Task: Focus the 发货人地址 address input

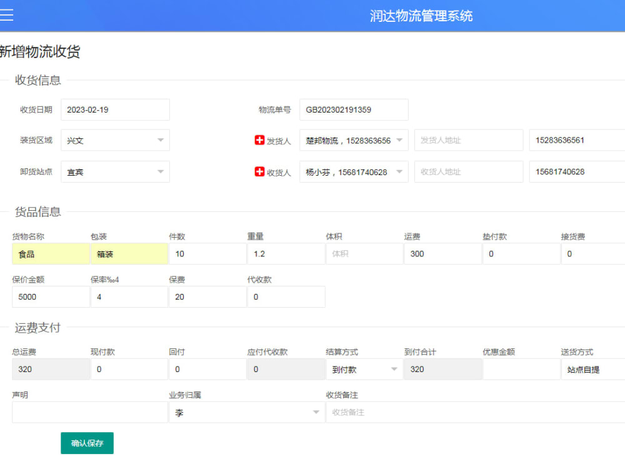Action: click(469, 140)
